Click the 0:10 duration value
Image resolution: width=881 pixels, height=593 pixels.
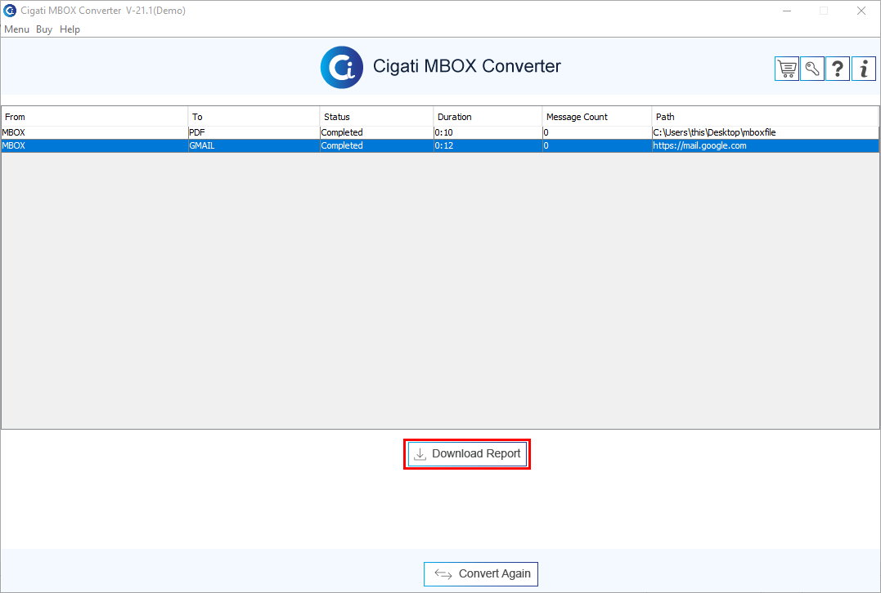click(x=444, y=132)
